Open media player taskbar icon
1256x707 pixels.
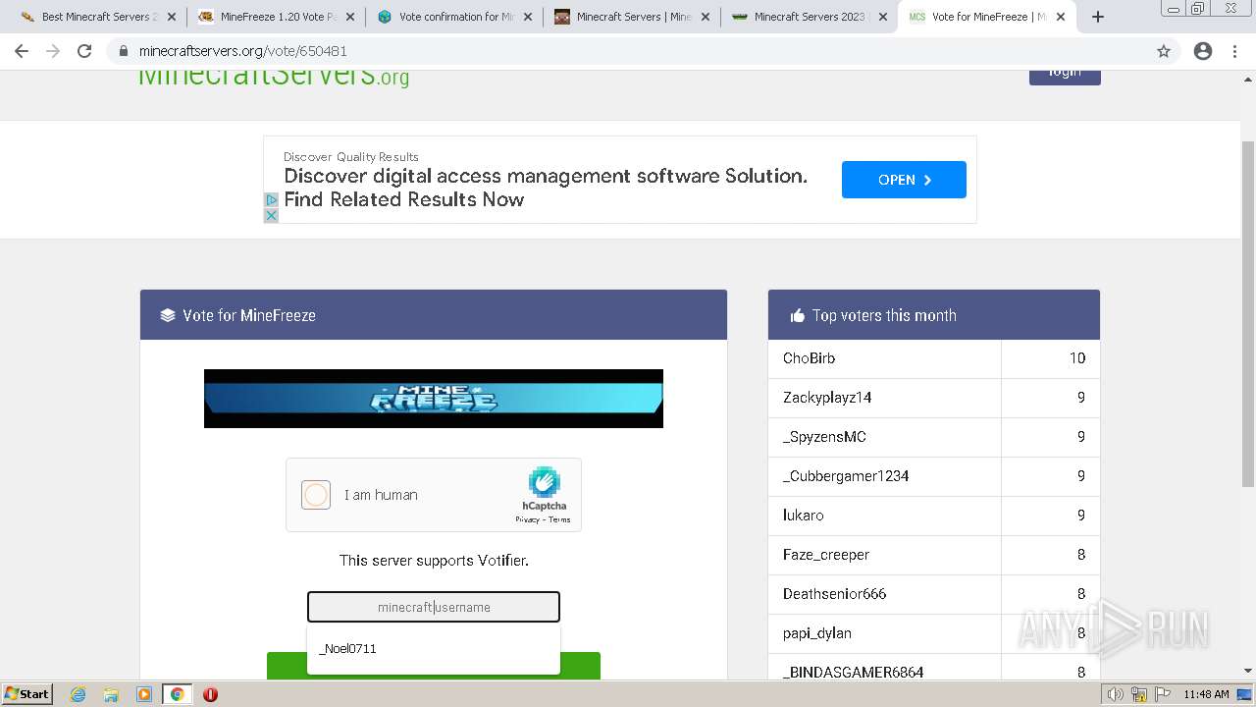[x=144, y=694]
